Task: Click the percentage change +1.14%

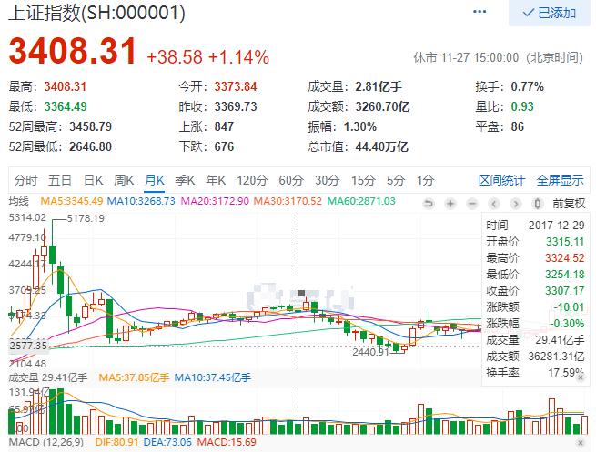Action: click(238, 57)
